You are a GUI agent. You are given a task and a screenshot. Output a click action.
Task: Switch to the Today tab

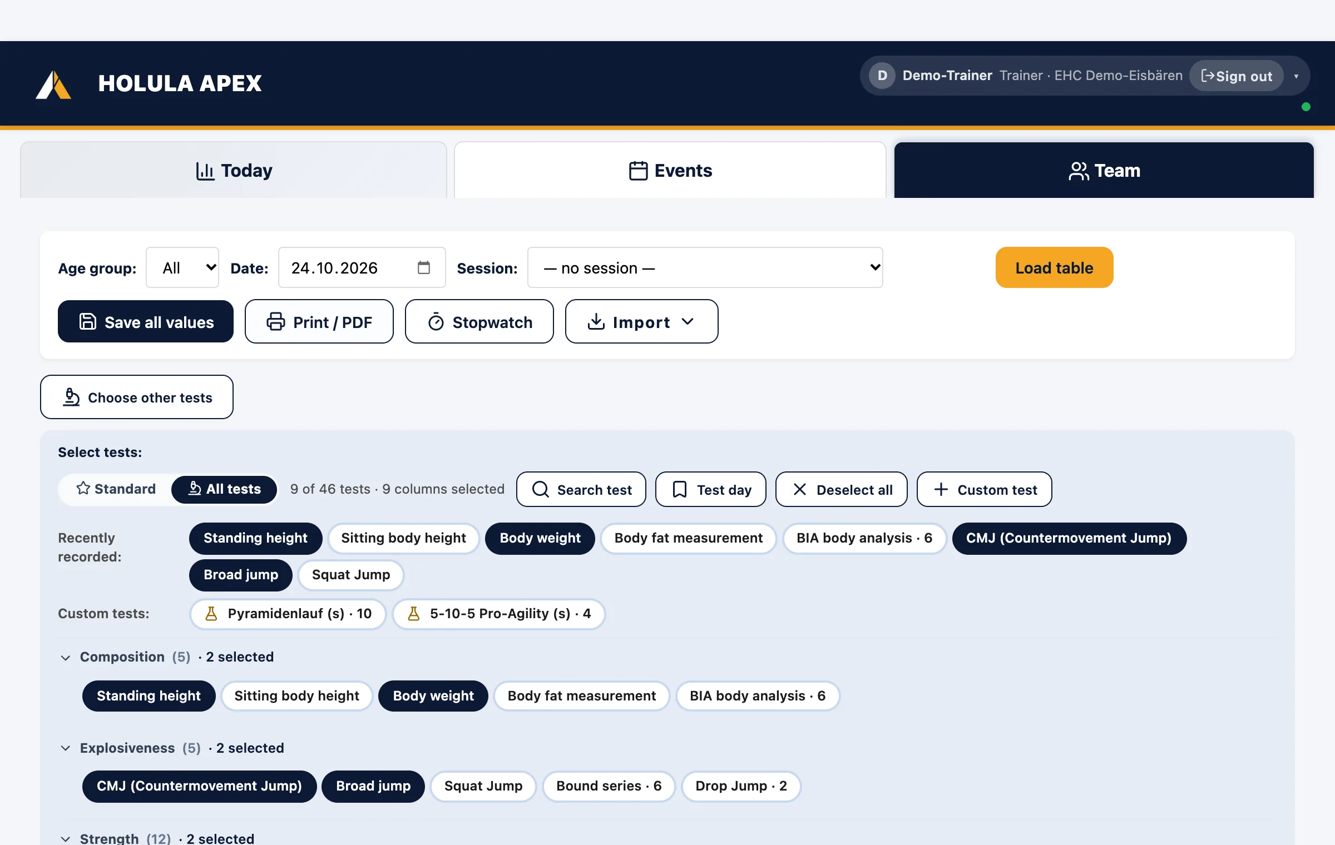point(234,170)
